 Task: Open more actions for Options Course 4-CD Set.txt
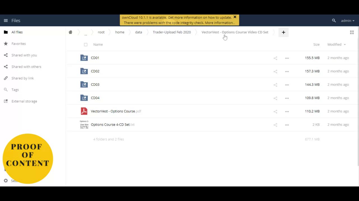point(287,125)
